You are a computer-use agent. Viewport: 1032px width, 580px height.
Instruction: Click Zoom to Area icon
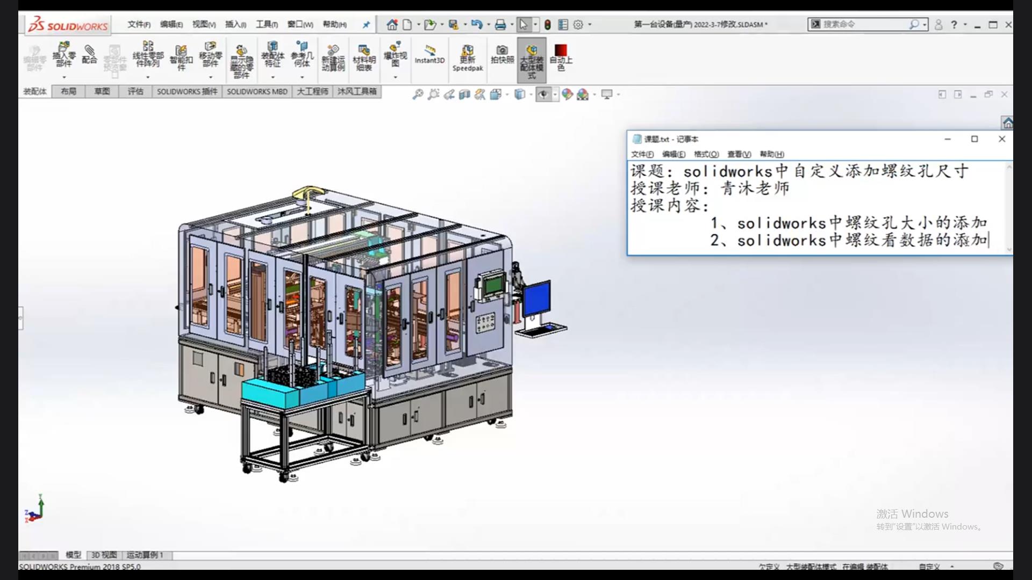tap(433, 95)
